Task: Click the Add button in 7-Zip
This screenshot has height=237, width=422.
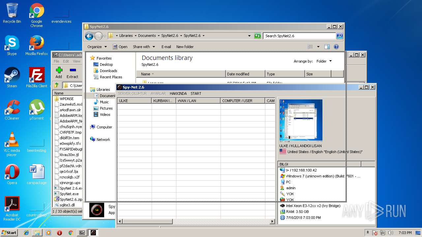Action: click(59, 73)
